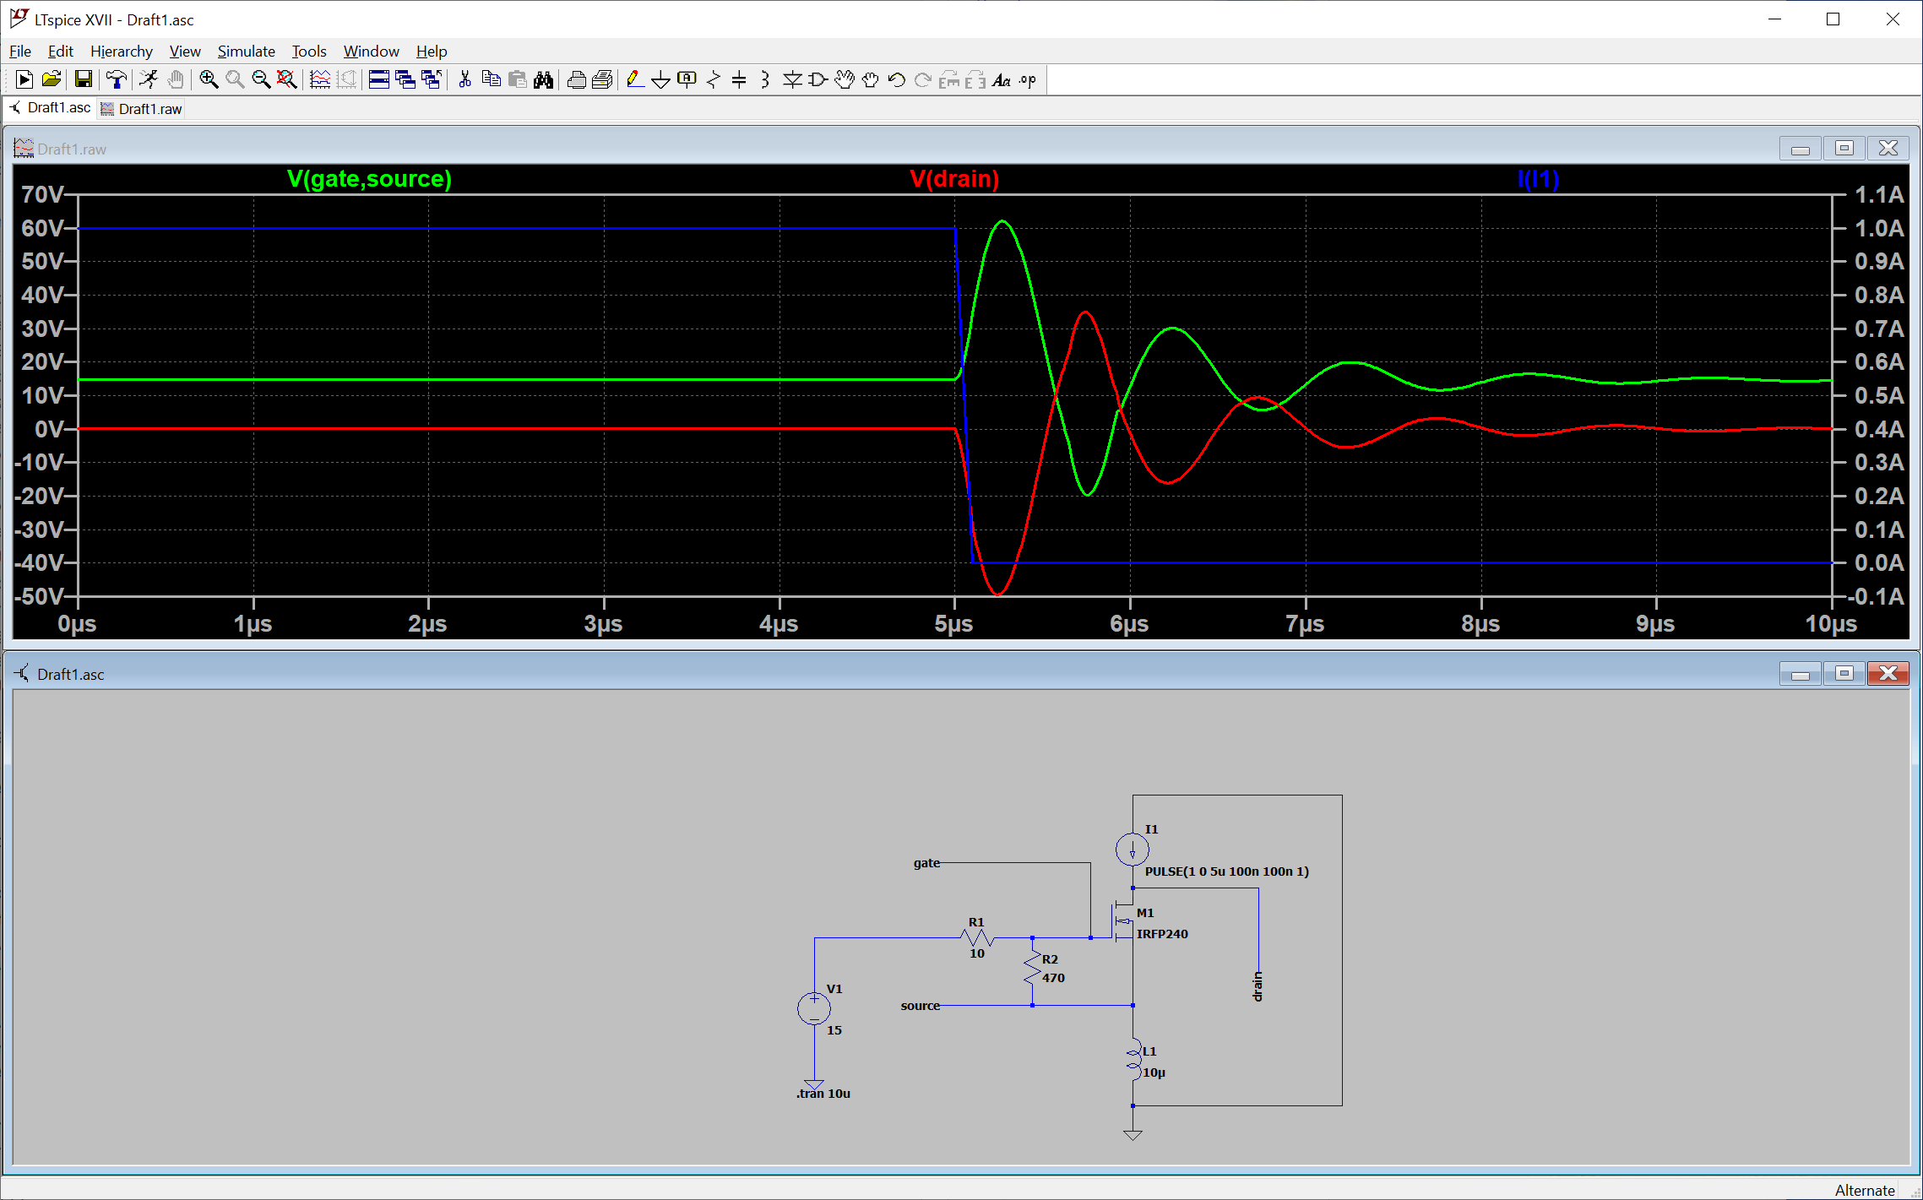Screen dimensions: 1923x1200
Task: Select inductor L1 symbol
Action: pyautogui.click(x=1133, y=1059)
